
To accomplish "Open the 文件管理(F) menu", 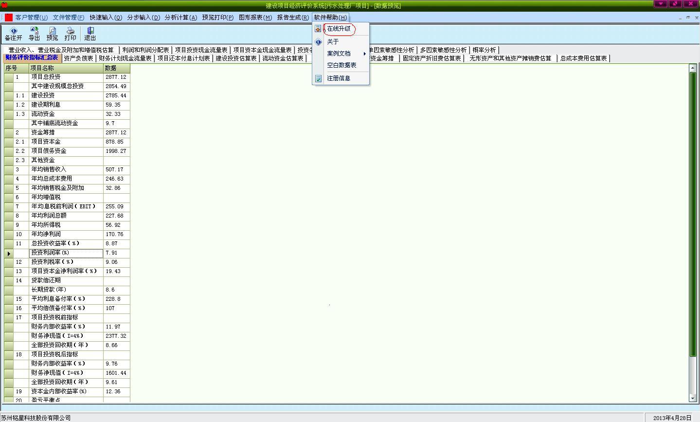I will click(69, 18).
